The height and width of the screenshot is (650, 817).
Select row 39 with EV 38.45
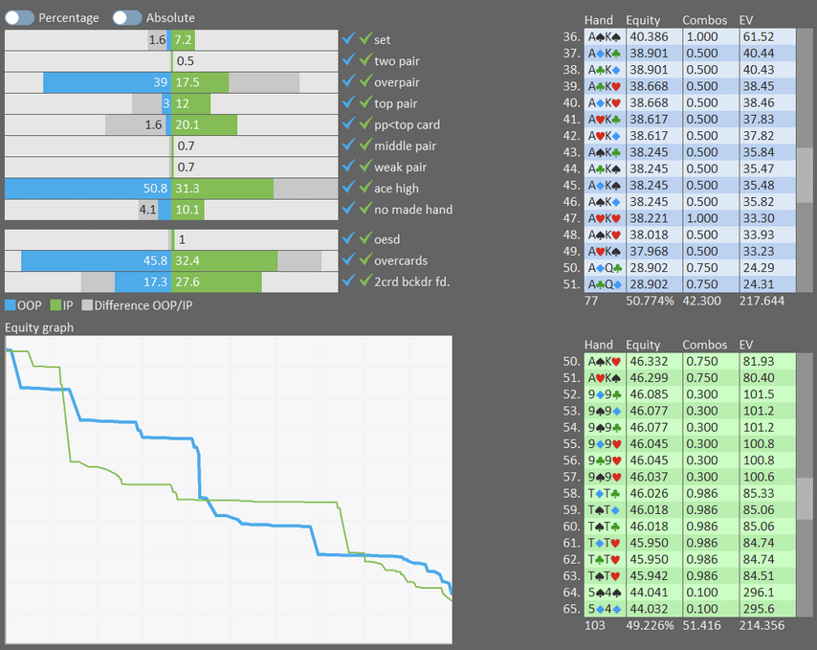(x=690, y=86)
